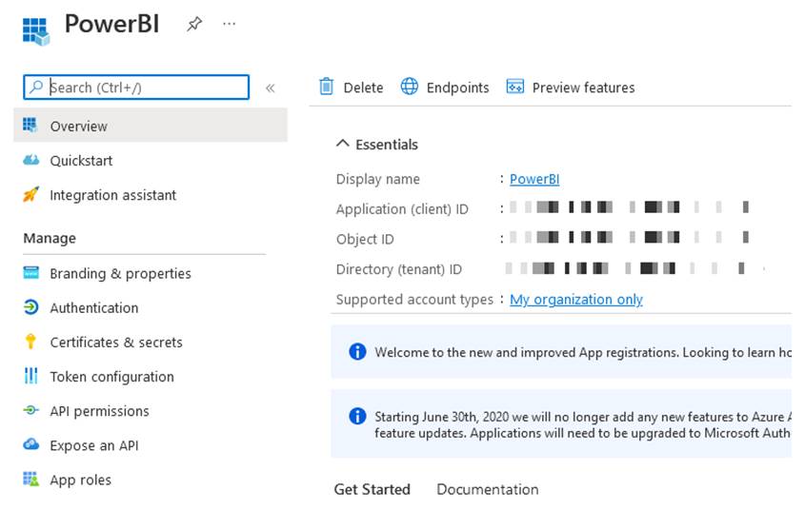Click the Integration assistant rocket icon
805x509 pixels.
30,194
